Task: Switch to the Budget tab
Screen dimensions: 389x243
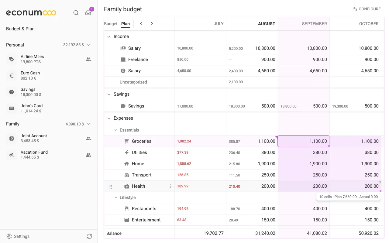Action: (111, 24)
